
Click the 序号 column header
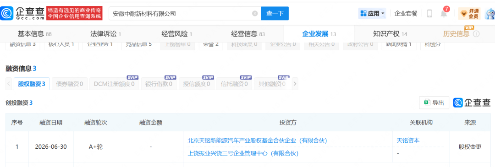tap(17, 123)
